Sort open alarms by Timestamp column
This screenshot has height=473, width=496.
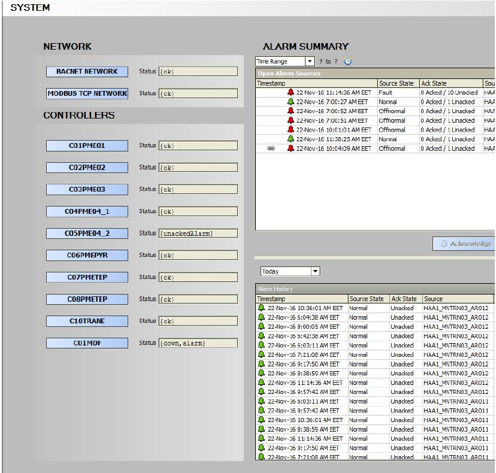(316, 83)
